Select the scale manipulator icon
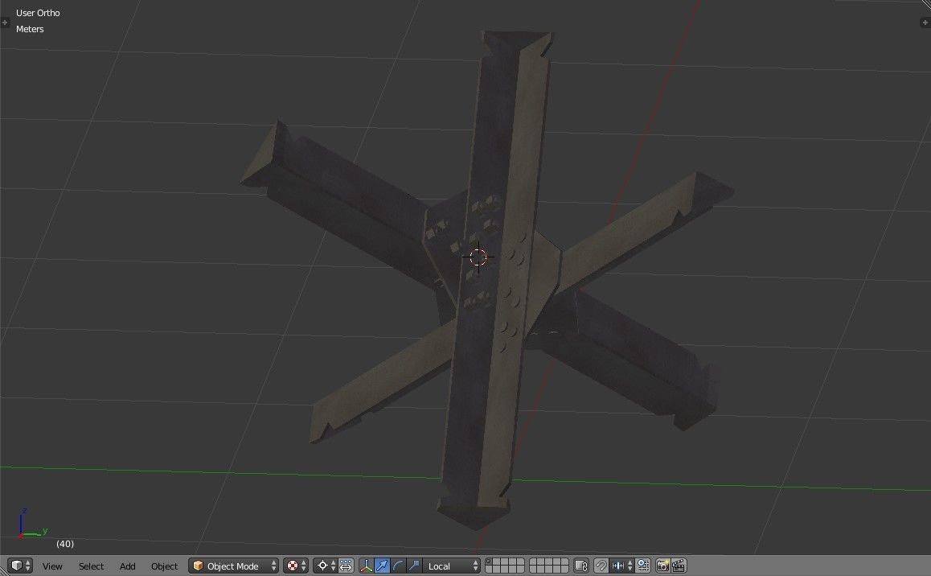The height and width of the screenshot is (576, 931). [413, 566]
